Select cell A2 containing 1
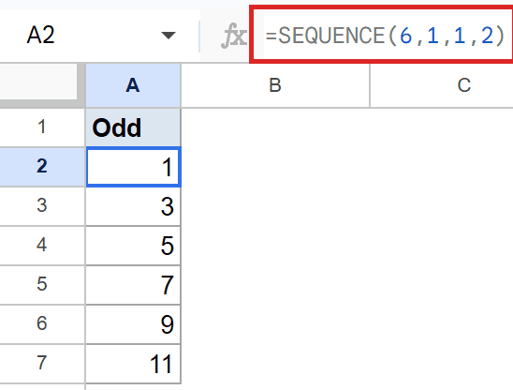The image size is (513, 390). [x=133, y=167]
